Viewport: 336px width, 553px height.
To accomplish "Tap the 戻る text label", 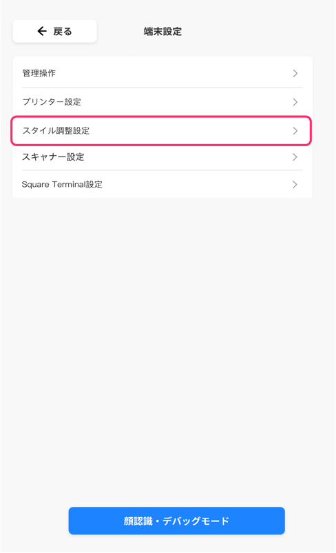I will (x=63, y=32).
